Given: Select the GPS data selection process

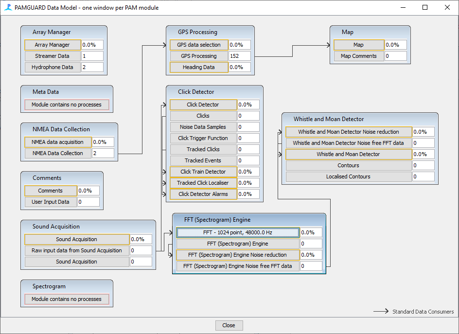Looking at the screenshot, I should [199, 45].
